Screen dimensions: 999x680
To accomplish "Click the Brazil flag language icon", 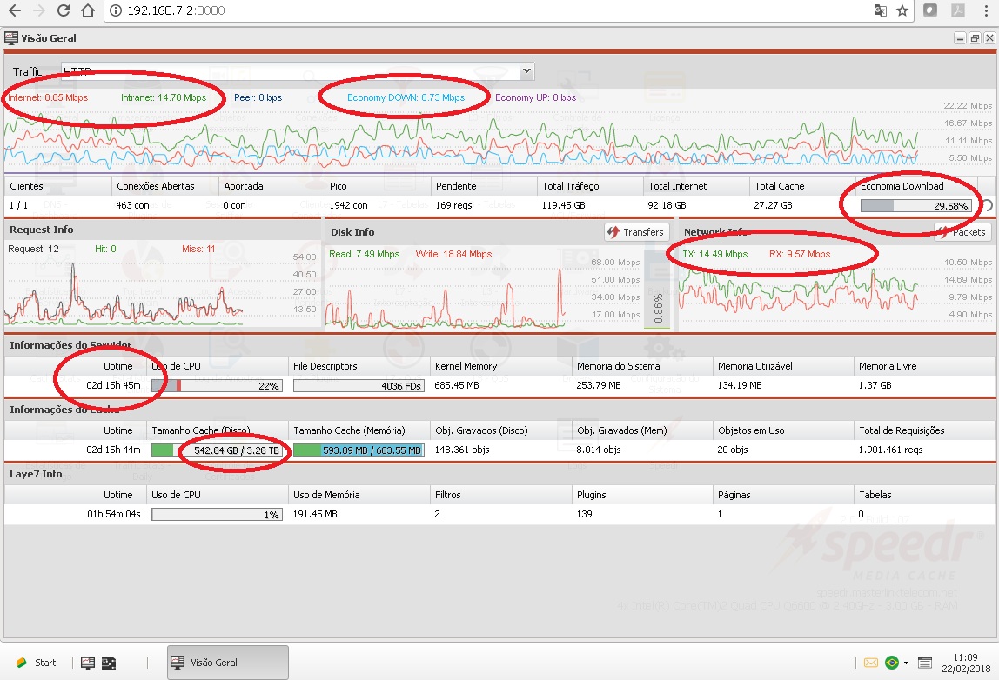I will pyautogui.click(x=892, y=663).
